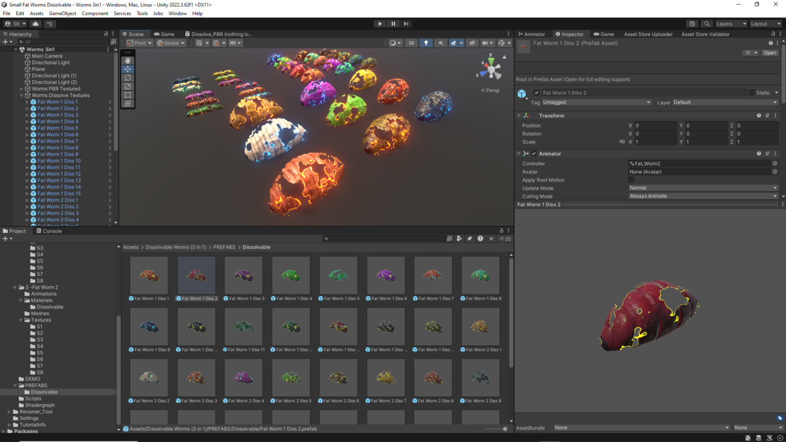Toggle 2D scene view mode

(411, 43)
